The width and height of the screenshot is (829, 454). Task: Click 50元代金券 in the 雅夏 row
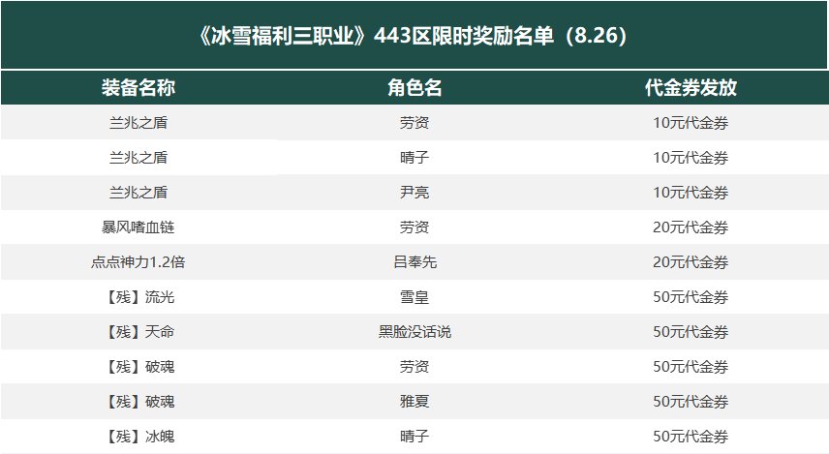(x=691, y=402)
